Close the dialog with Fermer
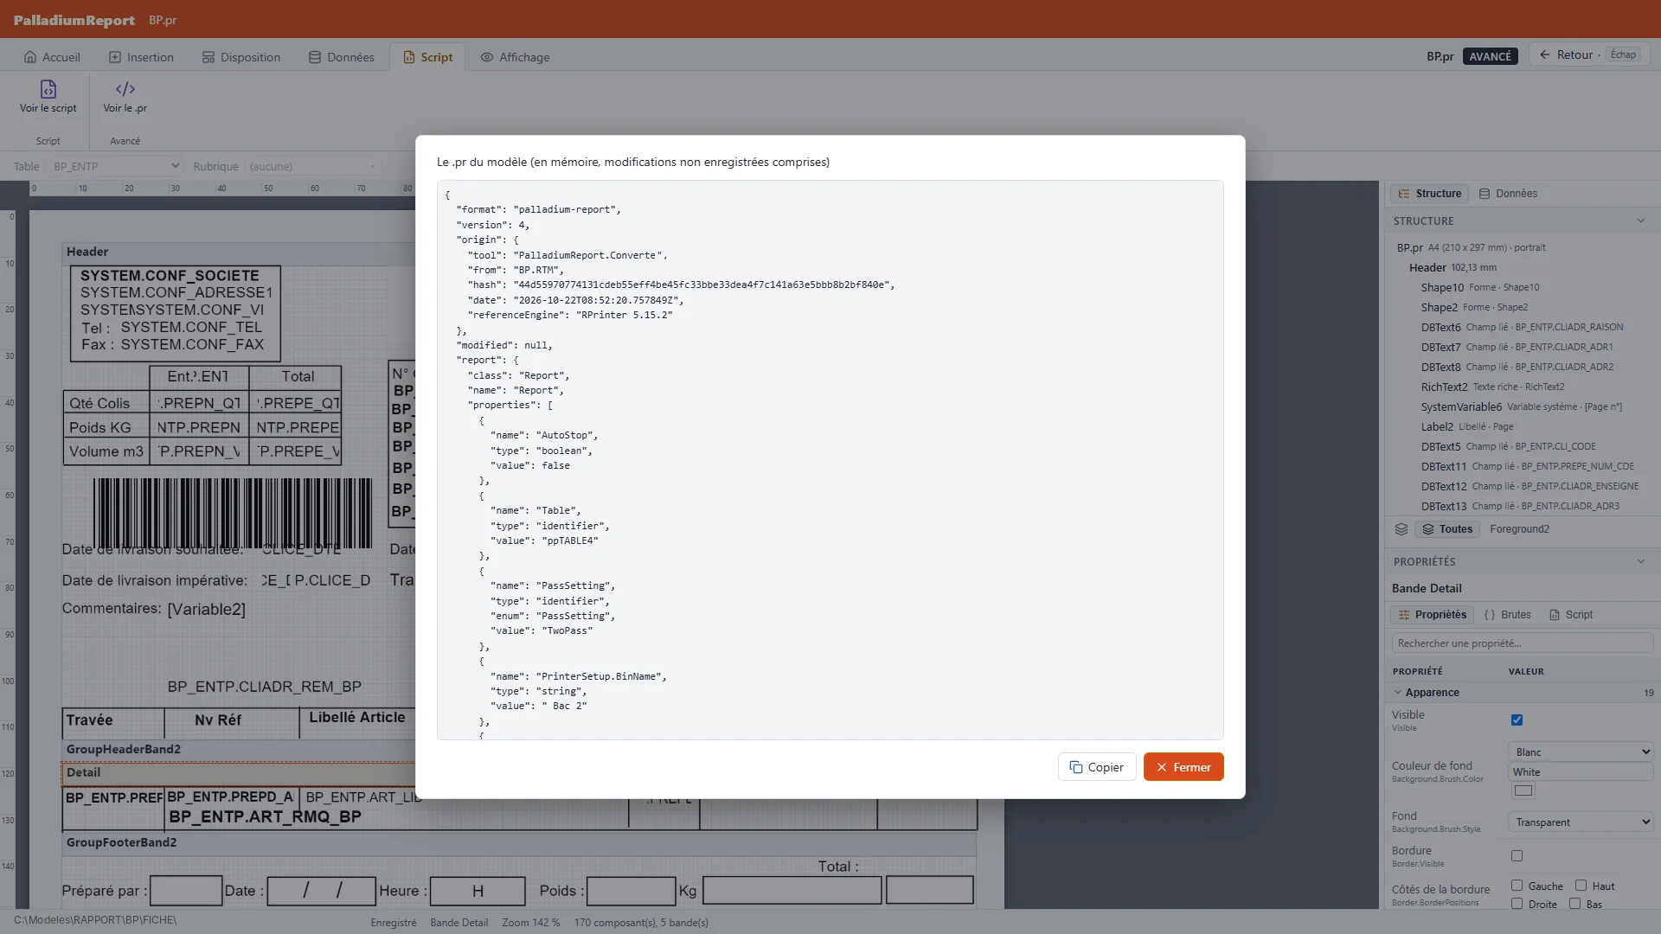The width and height of the screenshot is (1661, 934). pos(1183,767)
